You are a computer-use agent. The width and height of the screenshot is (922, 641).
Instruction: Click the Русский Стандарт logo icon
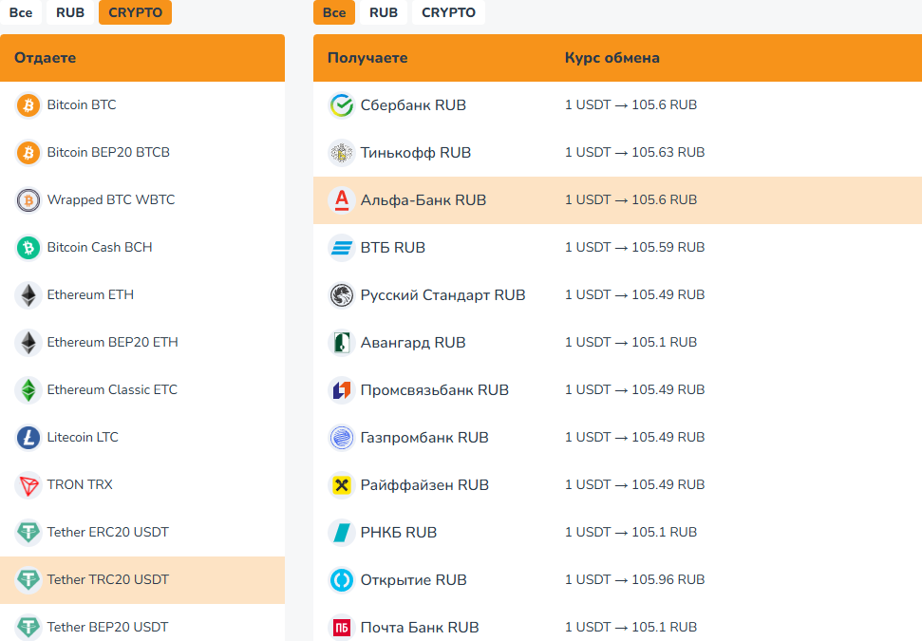point(342,295)
